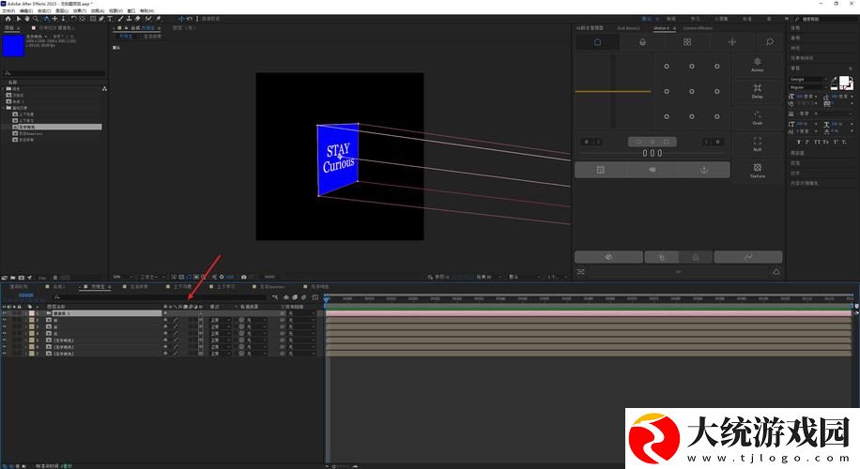The image size is (860, 469).
Task: Open the 效果(T) menu
Action: coord(80,11)
